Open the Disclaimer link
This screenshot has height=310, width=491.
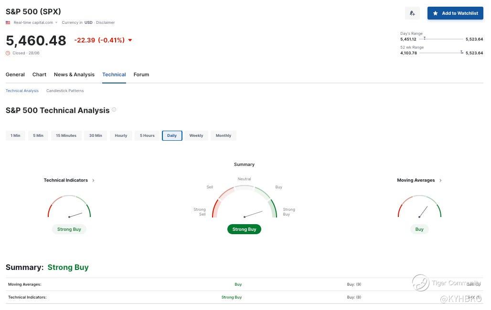click(x=105, y=22)
